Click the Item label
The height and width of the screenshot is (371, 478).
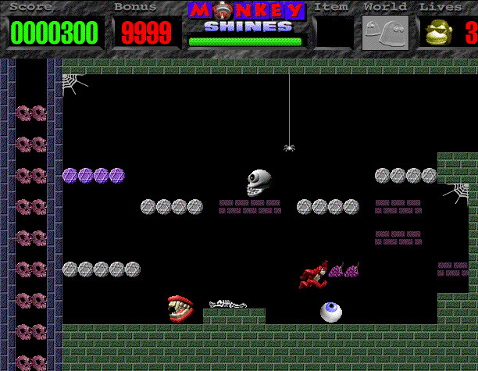coord(331,7)
